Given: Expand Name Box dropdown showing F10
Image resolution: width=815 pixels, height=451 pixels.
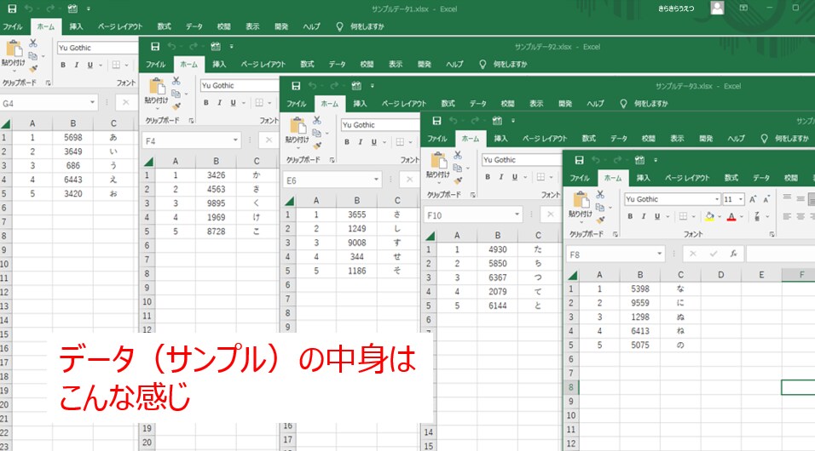Looking at the screenshot, I should click(x=517, y=214).
